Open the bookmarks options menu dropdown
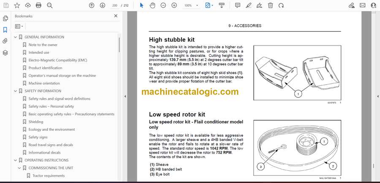This screenshot has height=183, width=380. 19,27
